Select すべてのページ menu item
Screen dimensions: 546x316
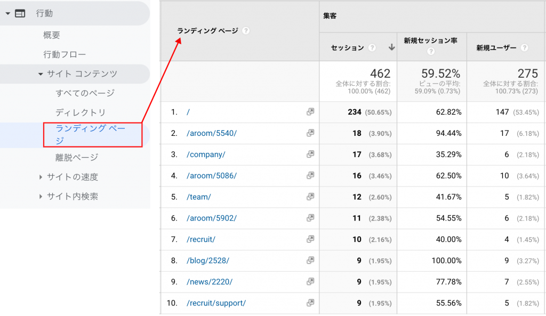[x=85, y=93]
